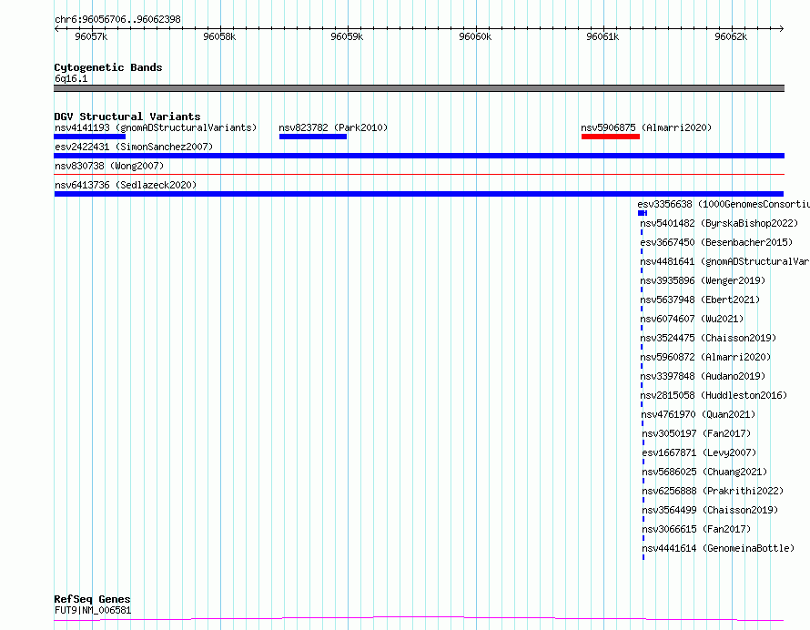Click the 96062k ruler position label
This screenshot has height=630, width=810.
731,36
